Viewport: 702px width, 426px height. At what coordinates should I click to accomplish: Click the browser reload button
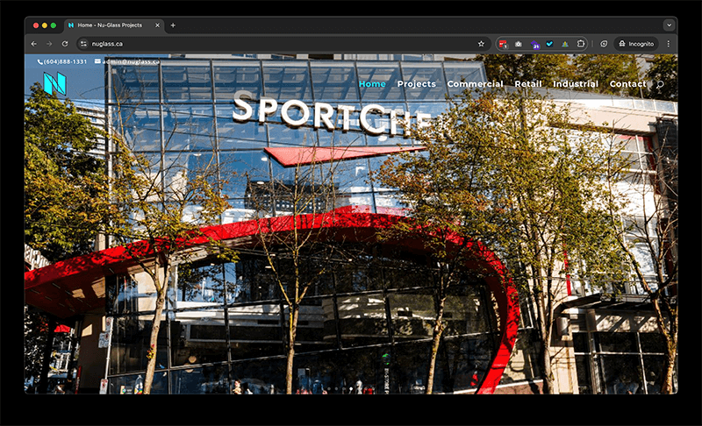[65, 43]
